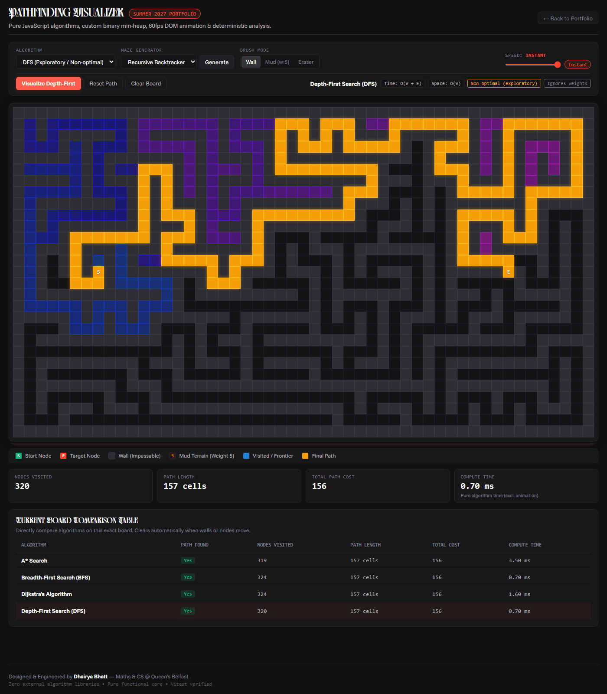Click the Clear Board button
The height and width of the screenshot is (694, 607).
click(x=146, y=84)
